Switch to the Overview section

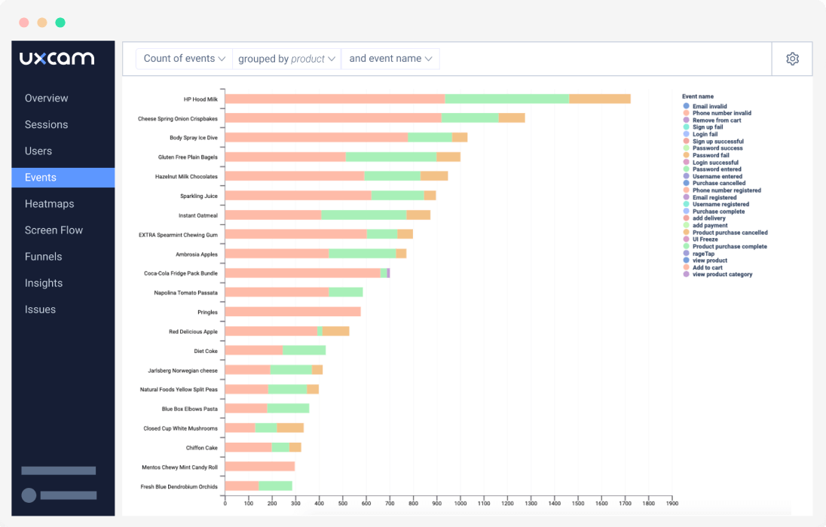tap(47, 98)
